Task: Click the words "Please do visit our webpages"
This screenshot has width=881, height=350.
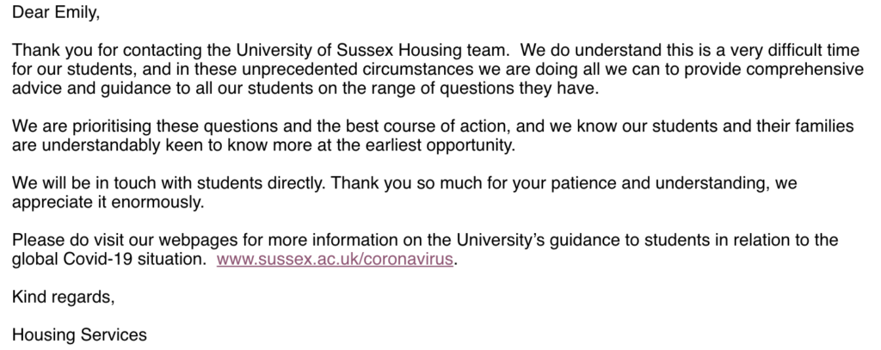Action: pos(125,240)
